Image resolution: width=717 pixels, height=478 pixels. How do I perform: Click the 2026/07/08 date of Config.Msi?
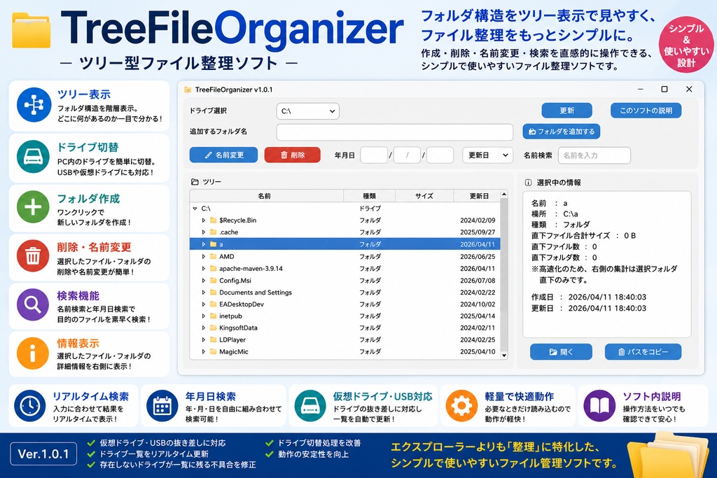478,280
